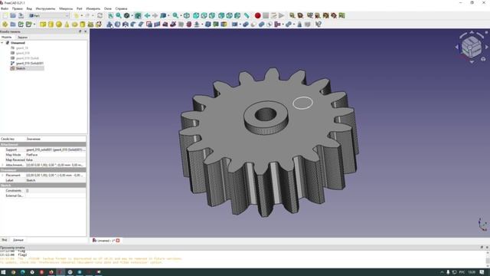Open the Part menu

click(80, 8)
